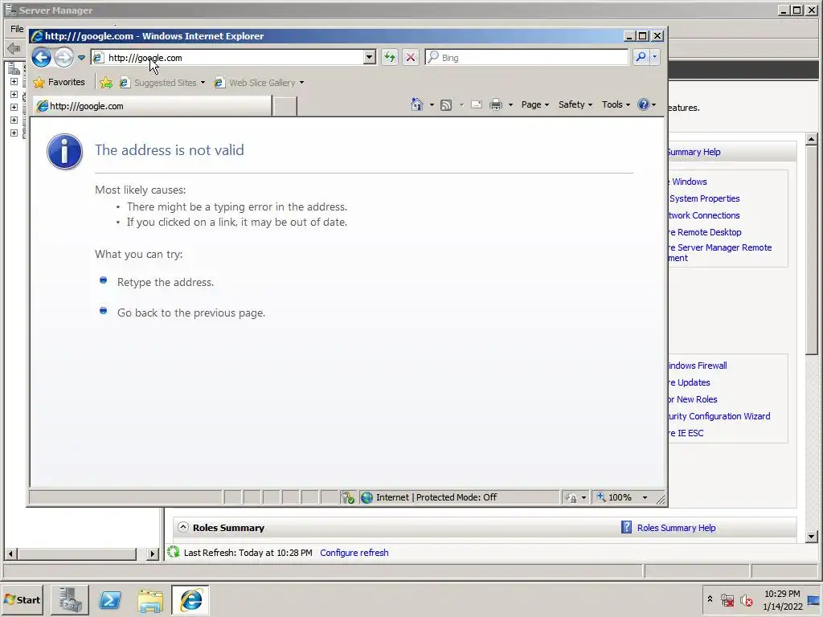This screenshot has height=617, width=823.
Task: Open System Properties link in Server Manager
Action: pyautogui.click(x=704, y=198)
